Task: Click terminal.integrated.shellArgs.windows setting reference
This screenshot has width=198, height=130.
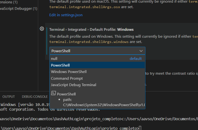Action: tap(89, 42)
